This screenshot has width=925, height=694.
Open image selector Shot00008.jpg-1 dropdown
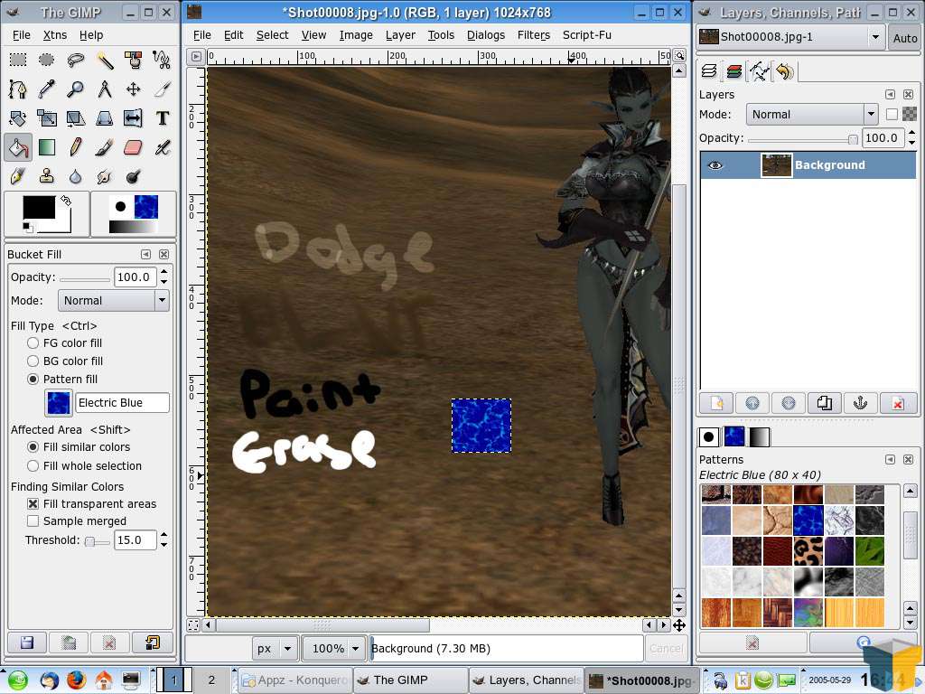[791, 36]
